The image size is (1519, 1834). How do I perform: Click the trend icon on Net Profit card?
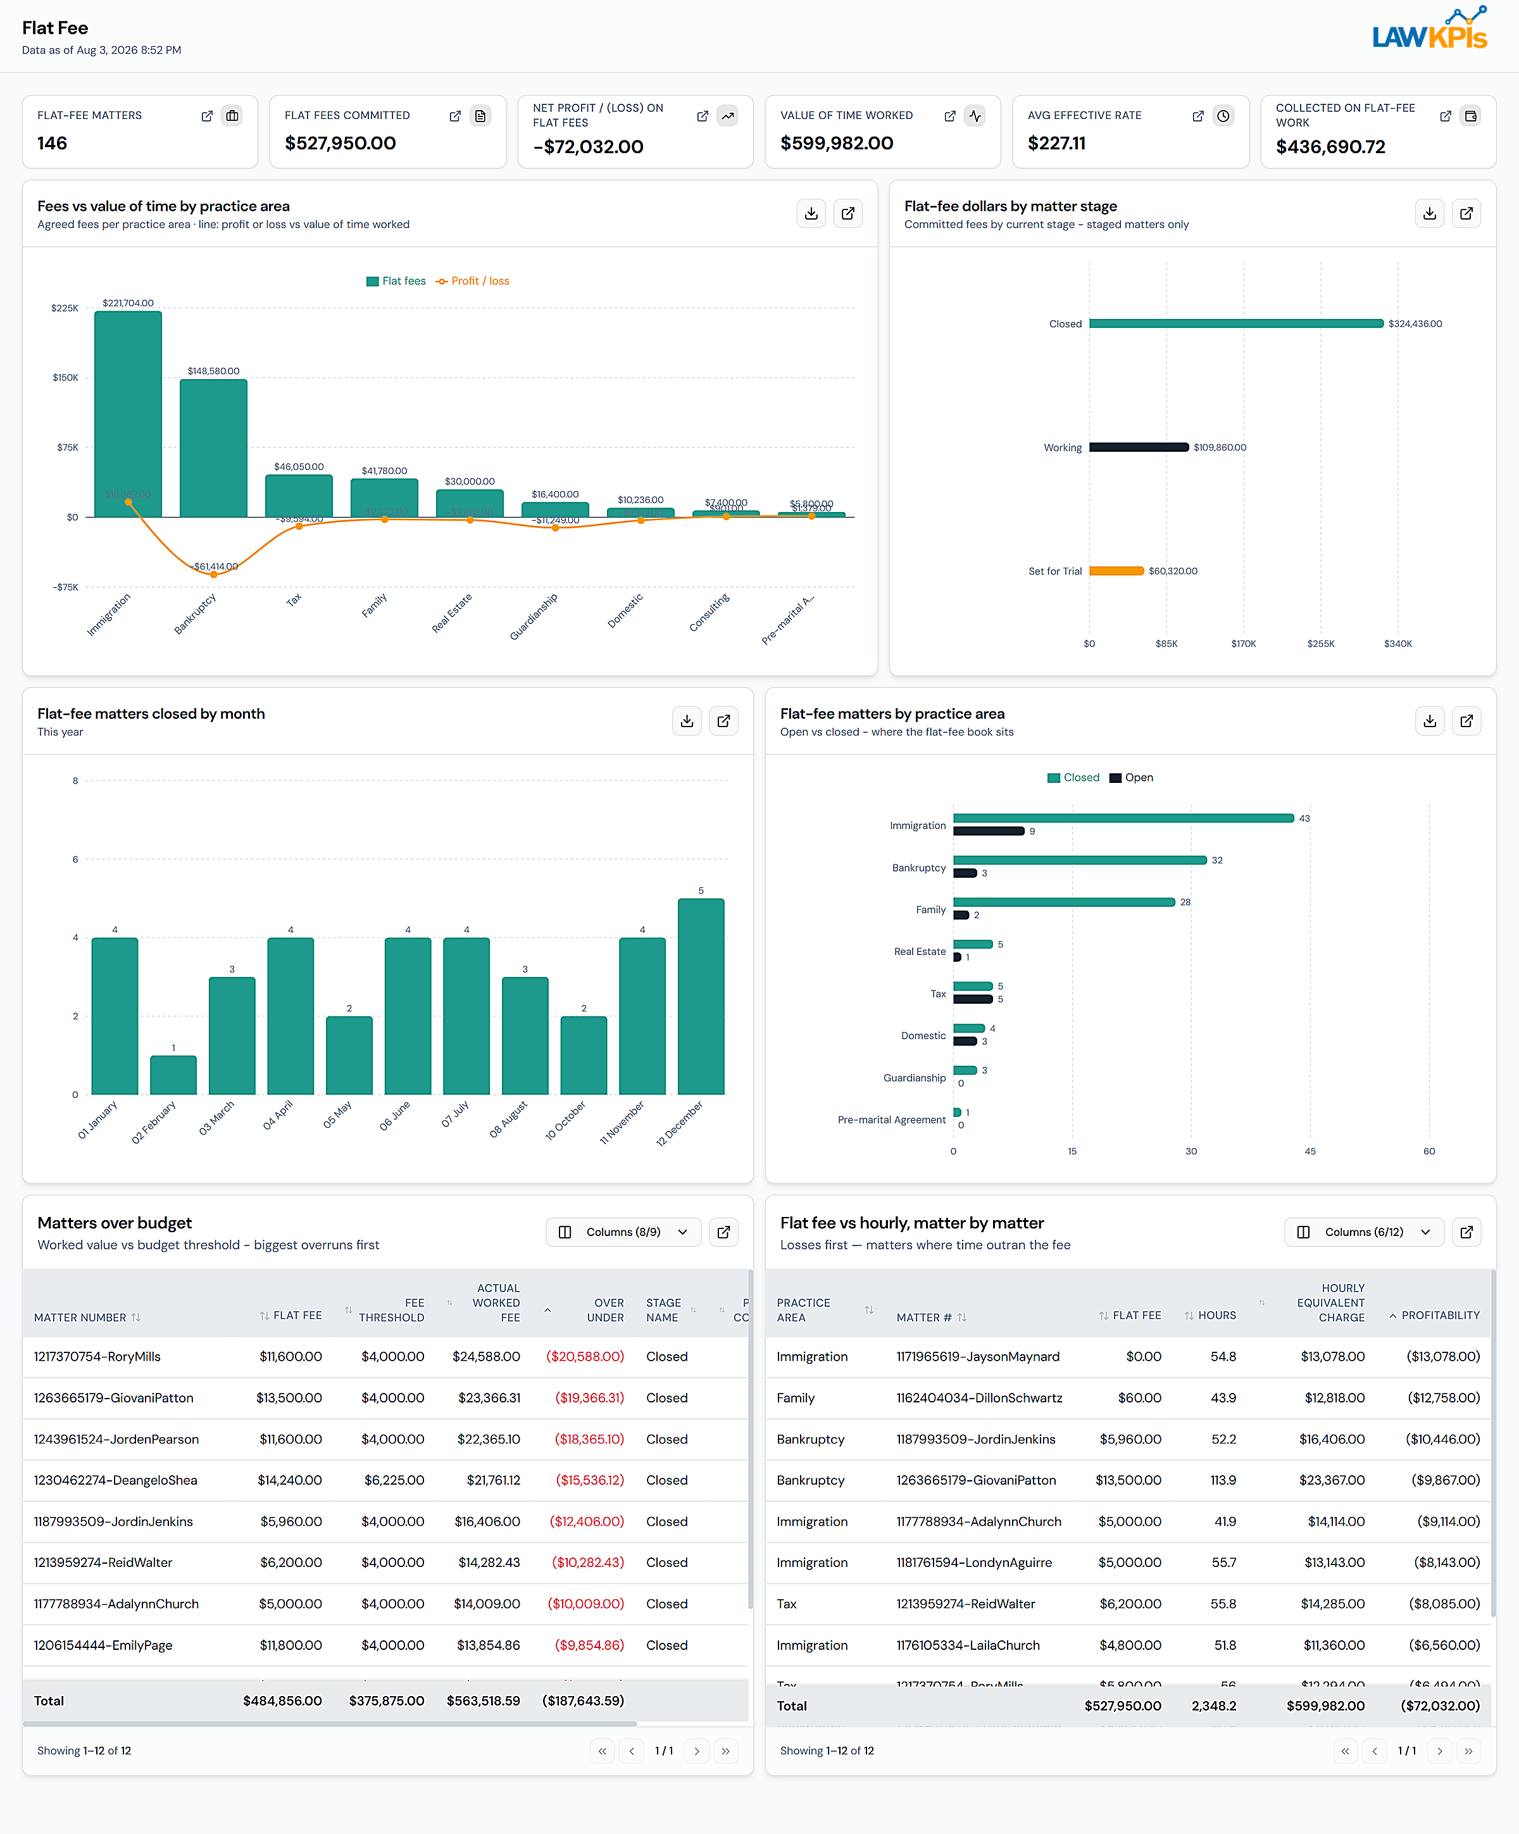point(728,116)
